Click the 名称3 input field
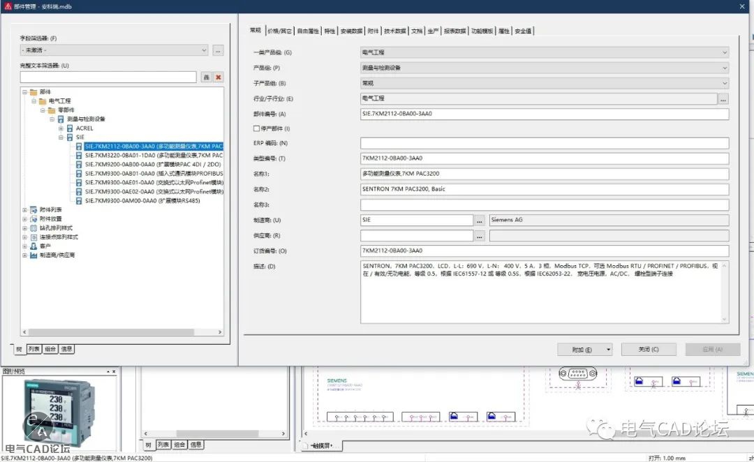This screenshot has width=754, height=462. pyautogui.click(x=544, y=205)
